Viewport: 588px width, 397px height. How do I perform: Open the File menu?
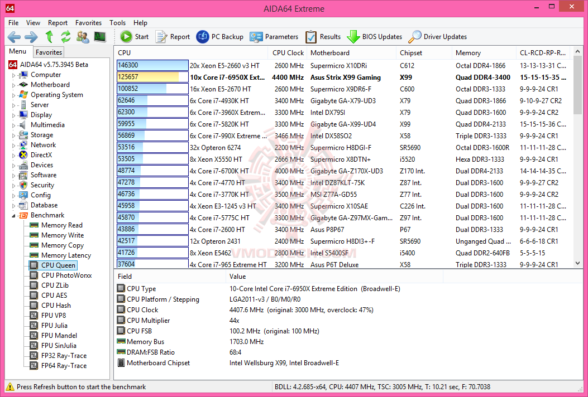tap(13, 23)
